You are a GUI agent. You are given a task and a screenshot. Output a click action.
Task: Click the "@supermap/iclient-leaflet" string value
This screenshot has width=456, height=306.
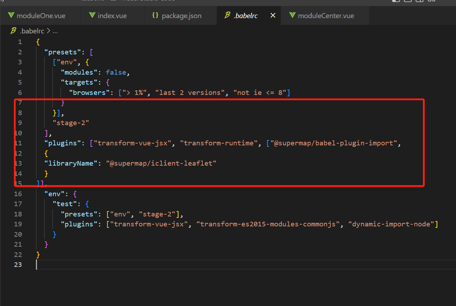161,163
